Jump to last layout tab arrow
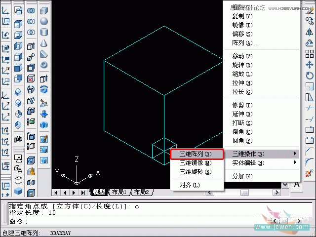316x237 pixels. (83, 193)
